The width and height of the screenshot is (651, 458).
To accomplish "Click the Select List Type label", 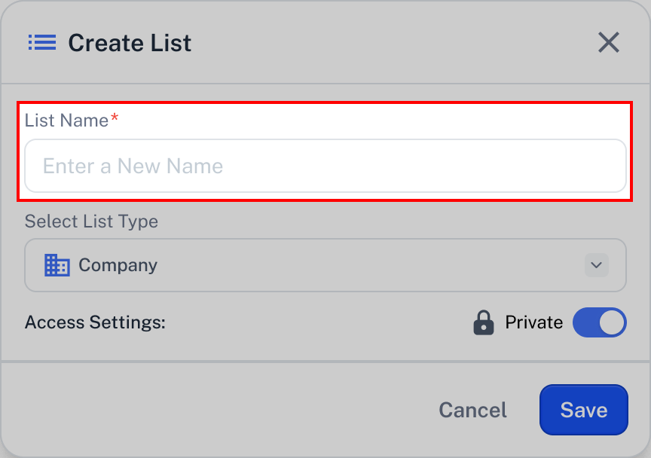I will coord(91,221).
